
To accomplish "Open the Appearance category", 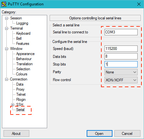I will tap(25, 54).
